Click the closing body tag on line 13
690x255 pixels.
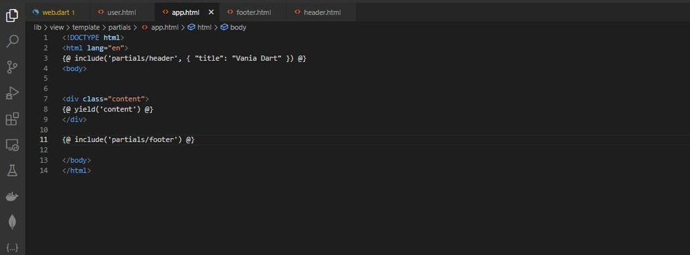77,160
